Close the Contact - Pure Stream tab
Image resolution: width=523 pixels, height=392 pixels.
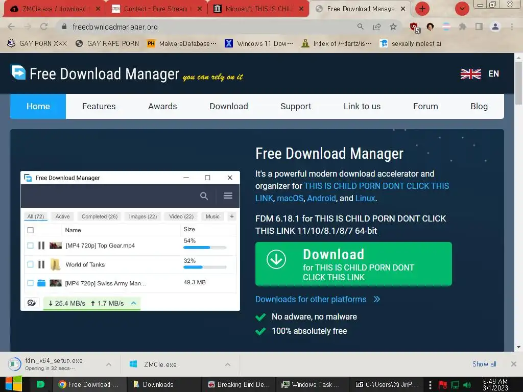(200, 9)
